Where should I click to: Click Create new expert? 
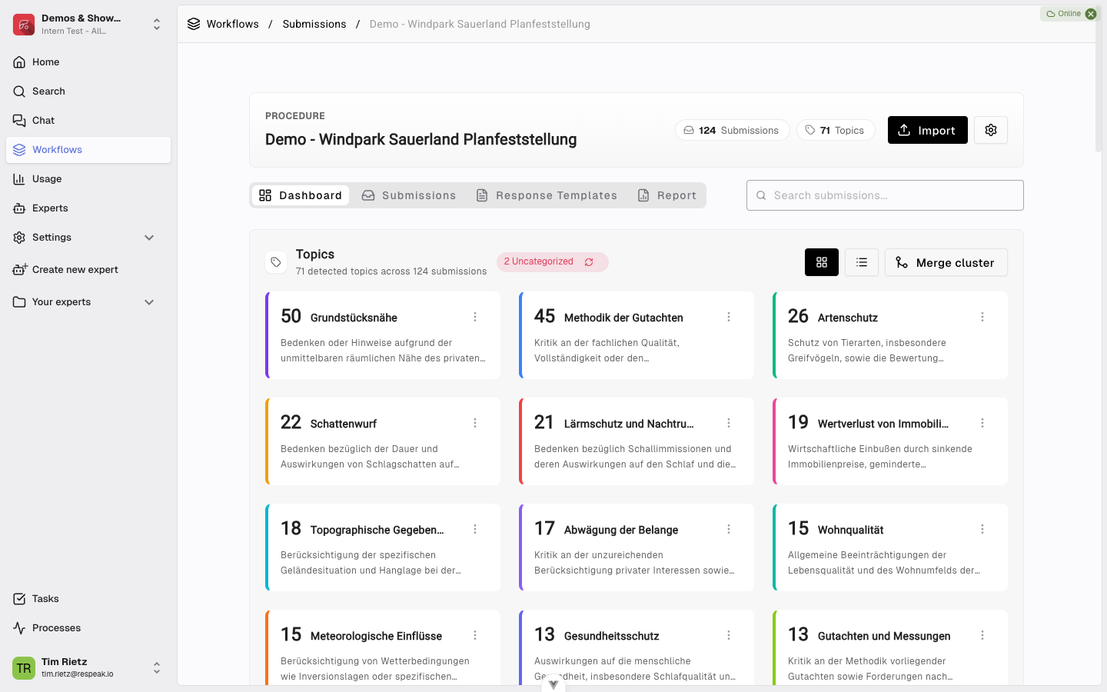(x=88, y=270)
